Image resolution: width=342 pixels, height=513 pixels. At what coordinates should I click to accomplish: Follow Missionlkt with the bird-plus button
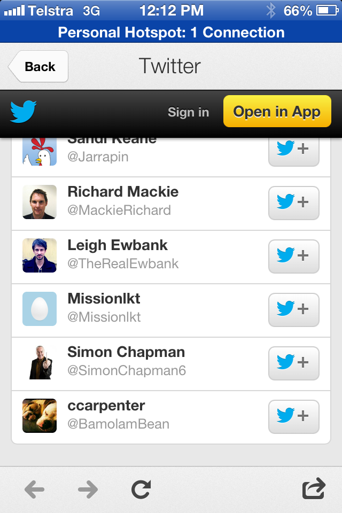(x=293, y=309)
